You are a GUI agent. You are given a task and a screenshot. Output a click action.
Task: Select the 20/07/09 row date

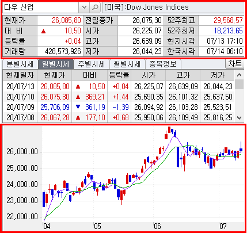pos(20,107)
